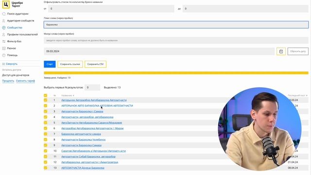Click the Выделено: 13 counter text

pyautogui.click(x=112, y=87)
